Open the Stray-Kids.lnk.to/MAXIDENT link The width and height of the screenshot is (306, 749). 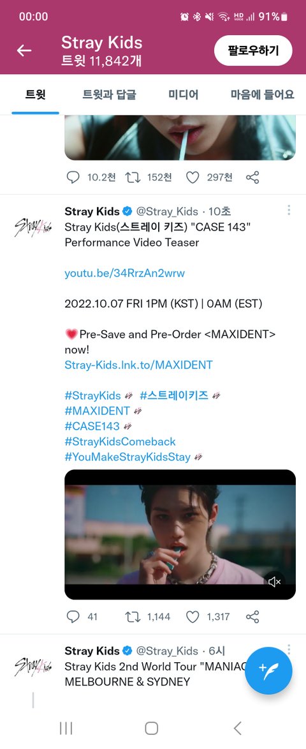139,365
